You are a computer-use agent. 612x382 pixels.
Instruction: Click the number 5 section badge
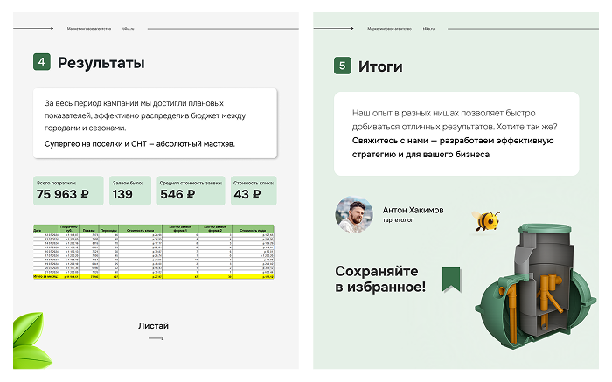point(342,66)
